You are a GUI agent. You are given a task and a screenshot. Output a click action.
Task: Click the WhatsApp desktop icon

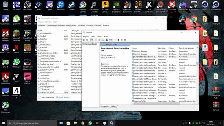[16, 63]
